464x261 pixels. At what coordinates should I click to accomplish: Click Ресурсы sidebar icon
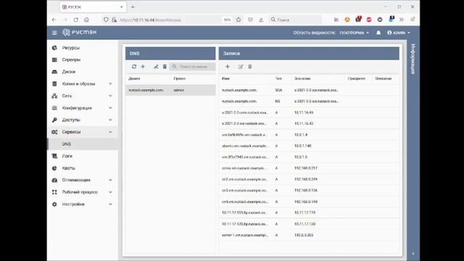tap(54, 48)
